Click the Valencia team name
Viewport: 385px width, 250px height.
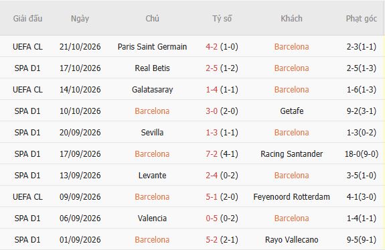[152, 218]
